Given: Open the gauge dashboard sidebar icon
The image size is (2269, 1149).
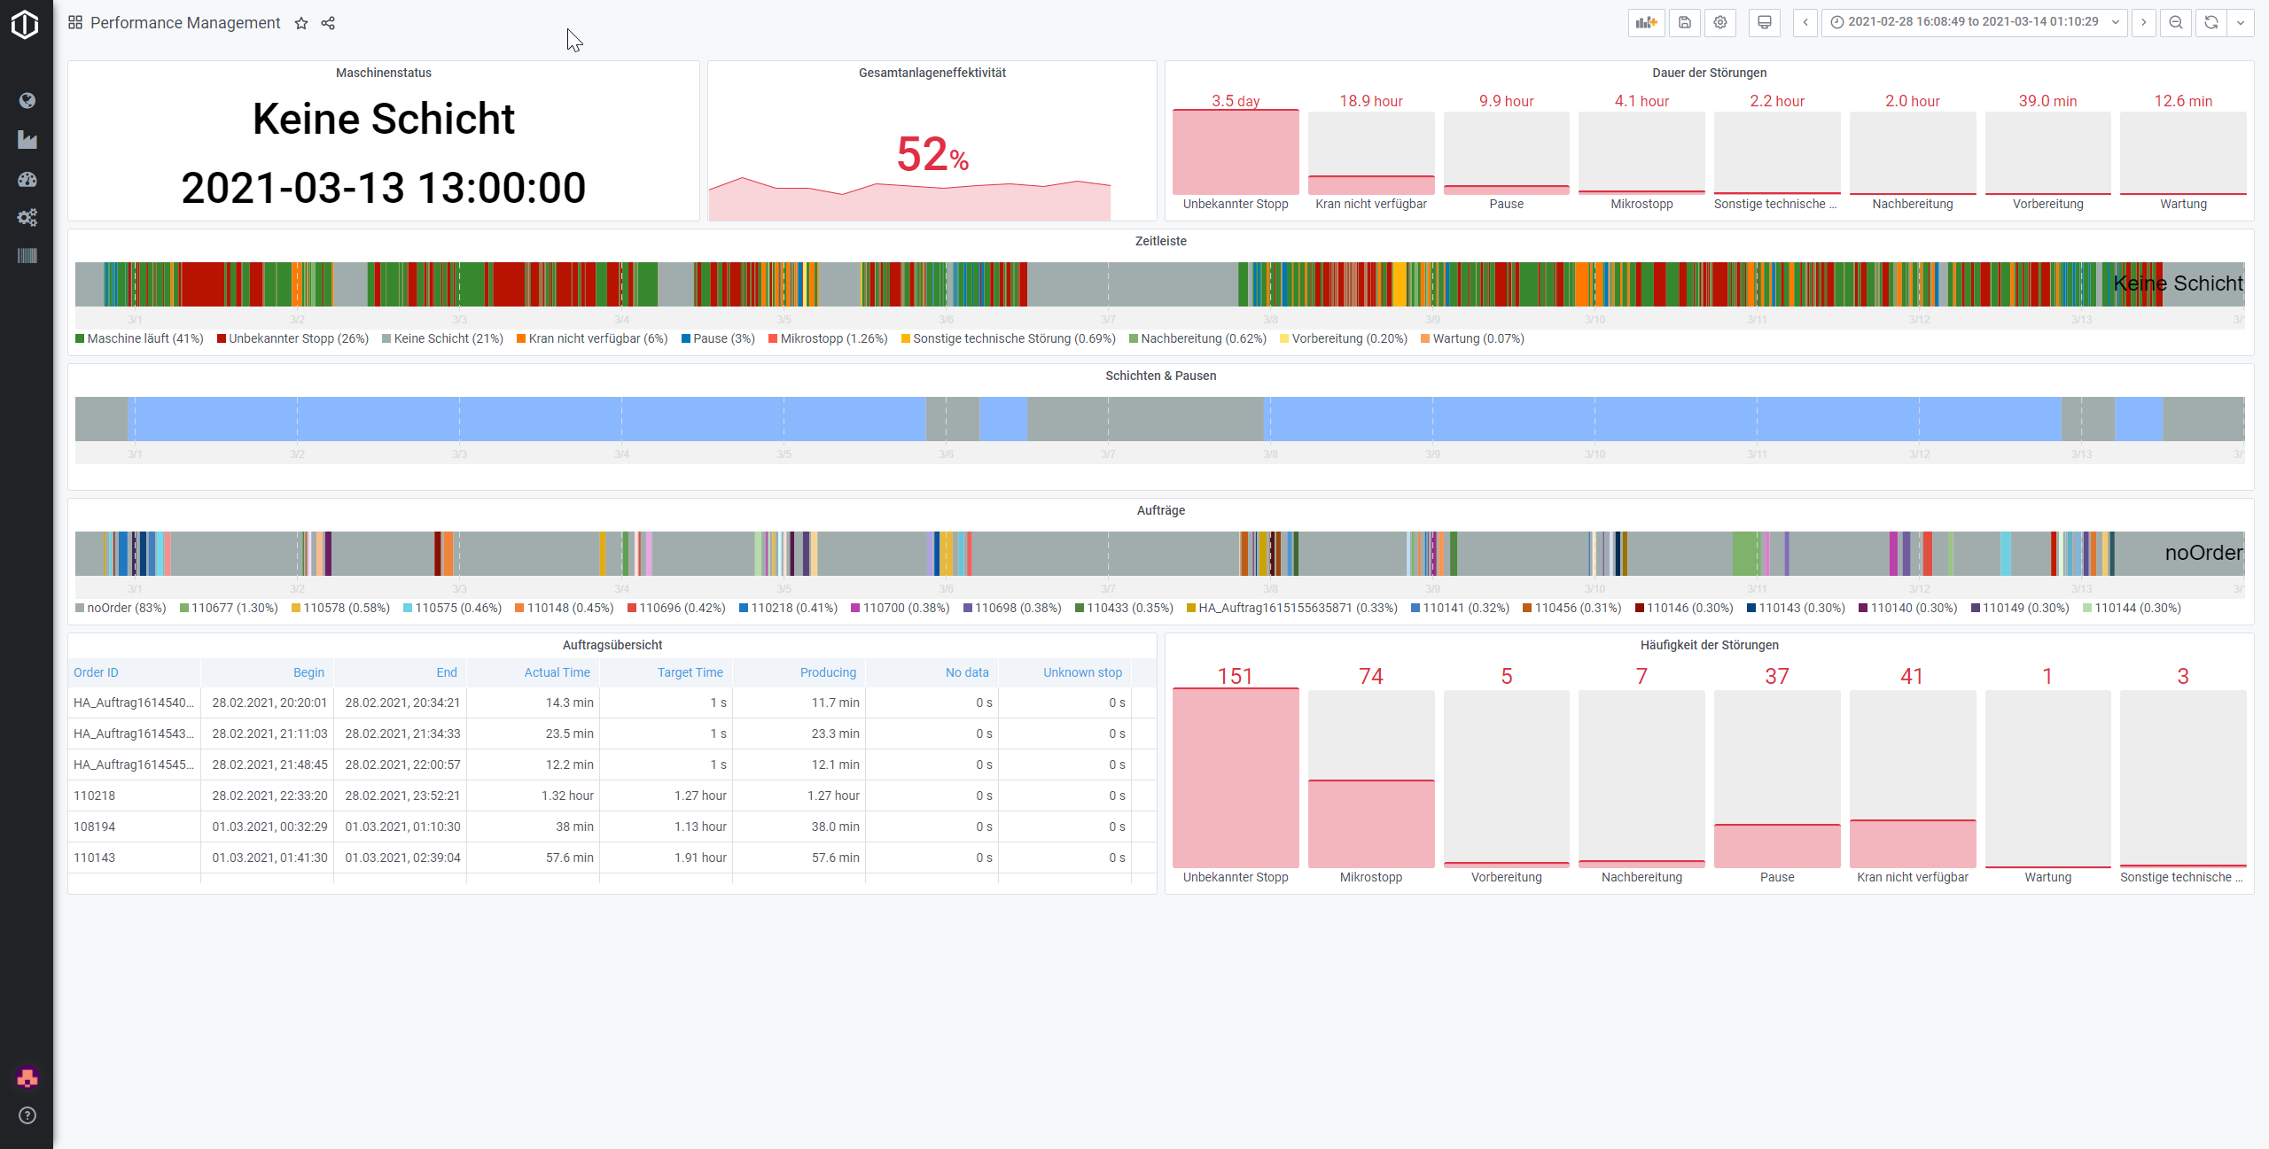Looking at the screenshot, I should pos(27,179).
